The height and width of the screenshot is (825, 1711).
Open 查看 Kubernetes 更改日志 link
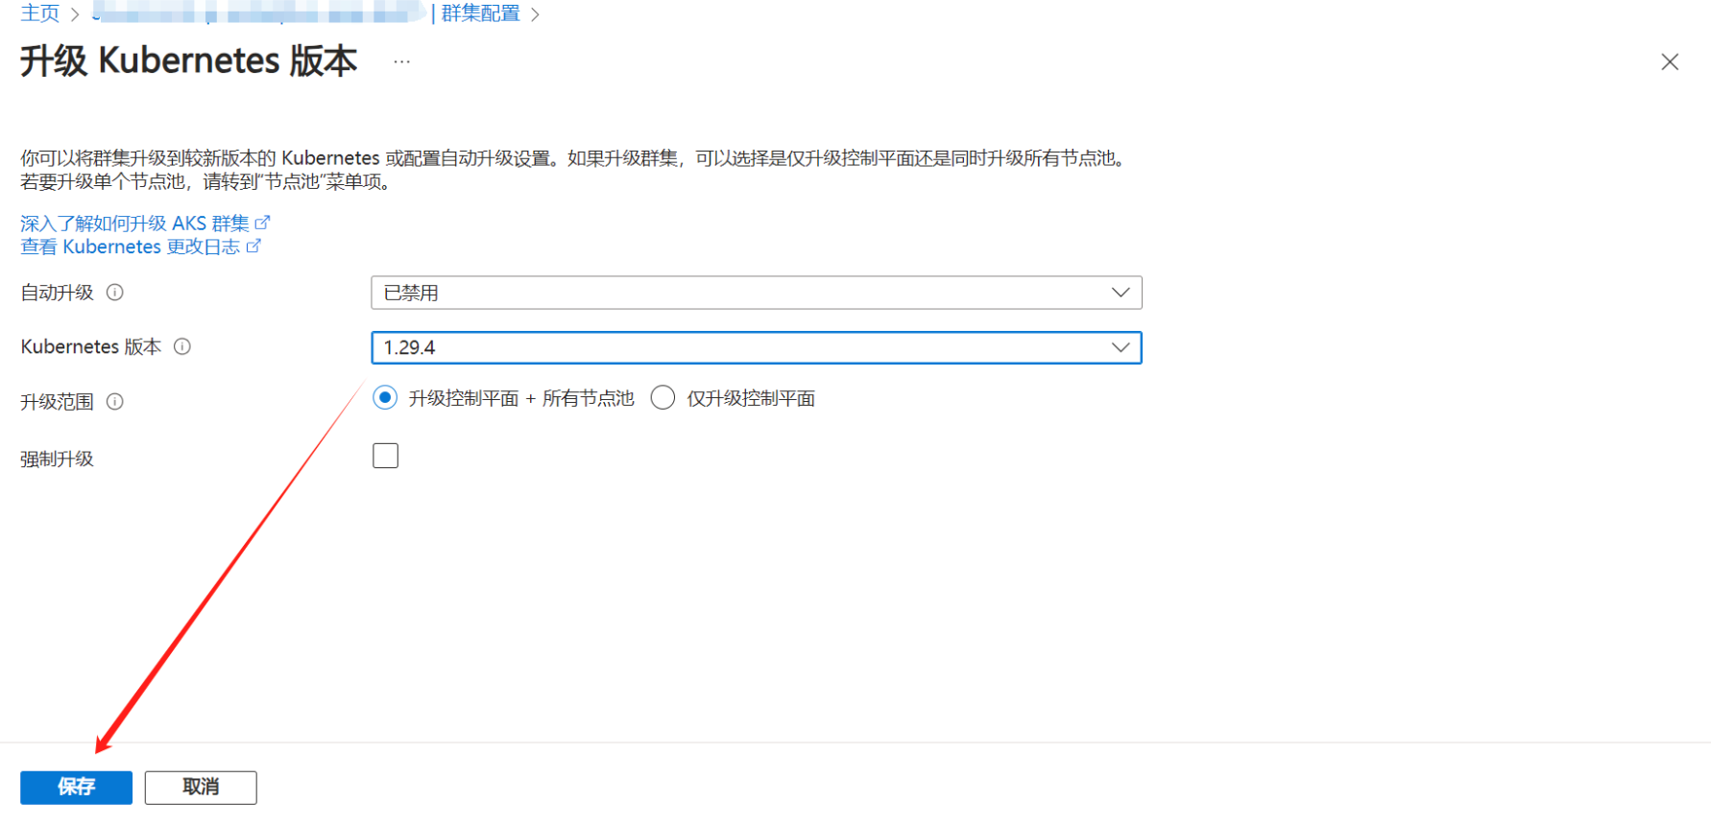click(140, 247)
